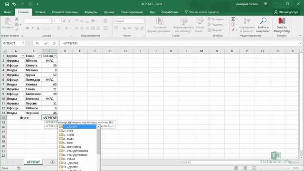Choose 4 - МАКС from function list
304x171 pixels.
point(77,139)
